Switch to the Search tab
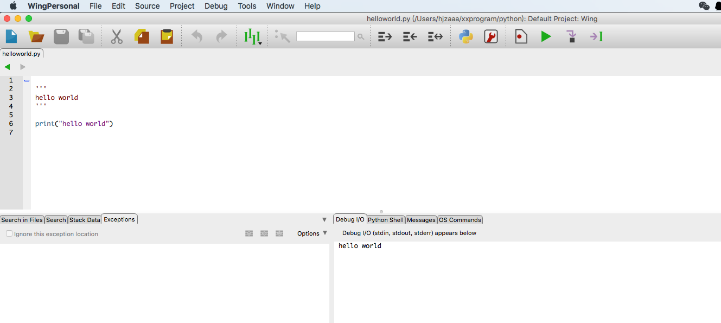 coord(56,220)
